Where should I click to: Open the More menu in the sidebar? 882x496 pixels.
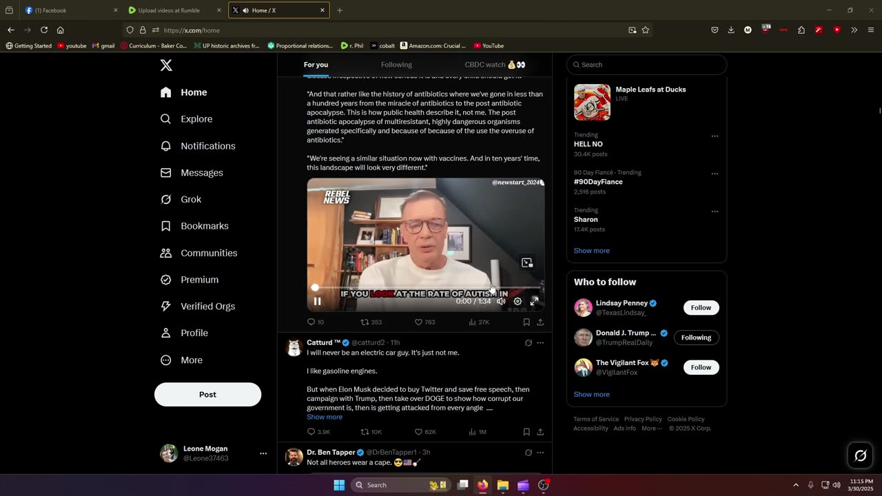tap(181, 360)
